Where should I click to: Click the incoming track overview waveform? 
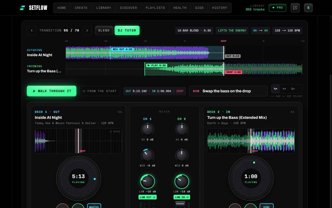point(184,69)
